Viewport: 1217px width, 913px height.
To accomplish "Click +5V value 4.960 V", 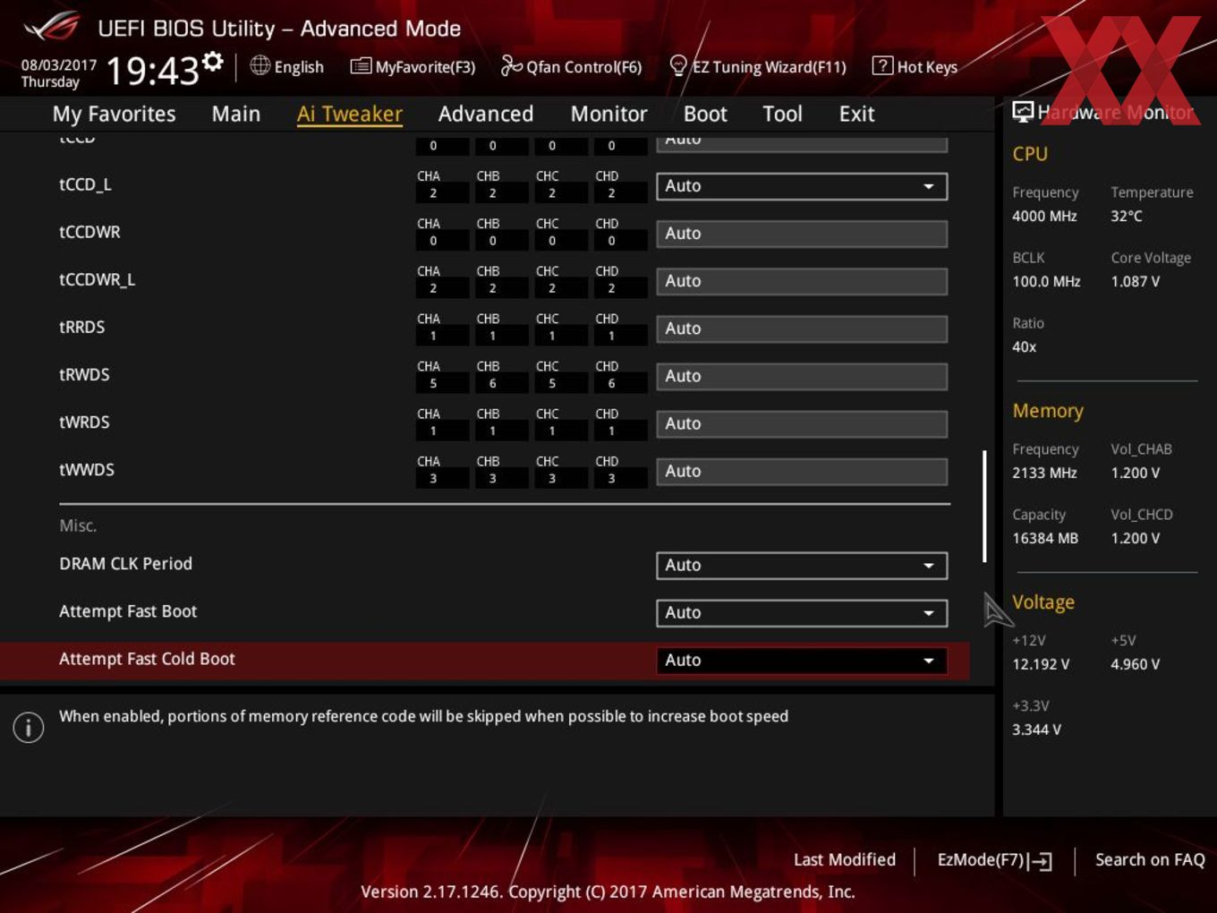I will [x=1136, y=664].
